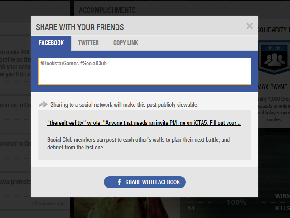The height and width of the screenshot is (218, 290).
Task: Click the gray share arrow icon
Action: 43,104
